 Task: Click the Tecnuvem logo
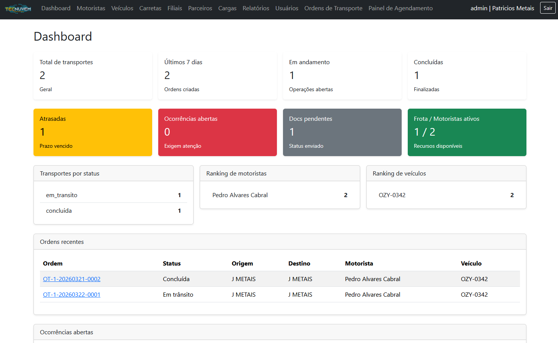click(x=18, y=9)
